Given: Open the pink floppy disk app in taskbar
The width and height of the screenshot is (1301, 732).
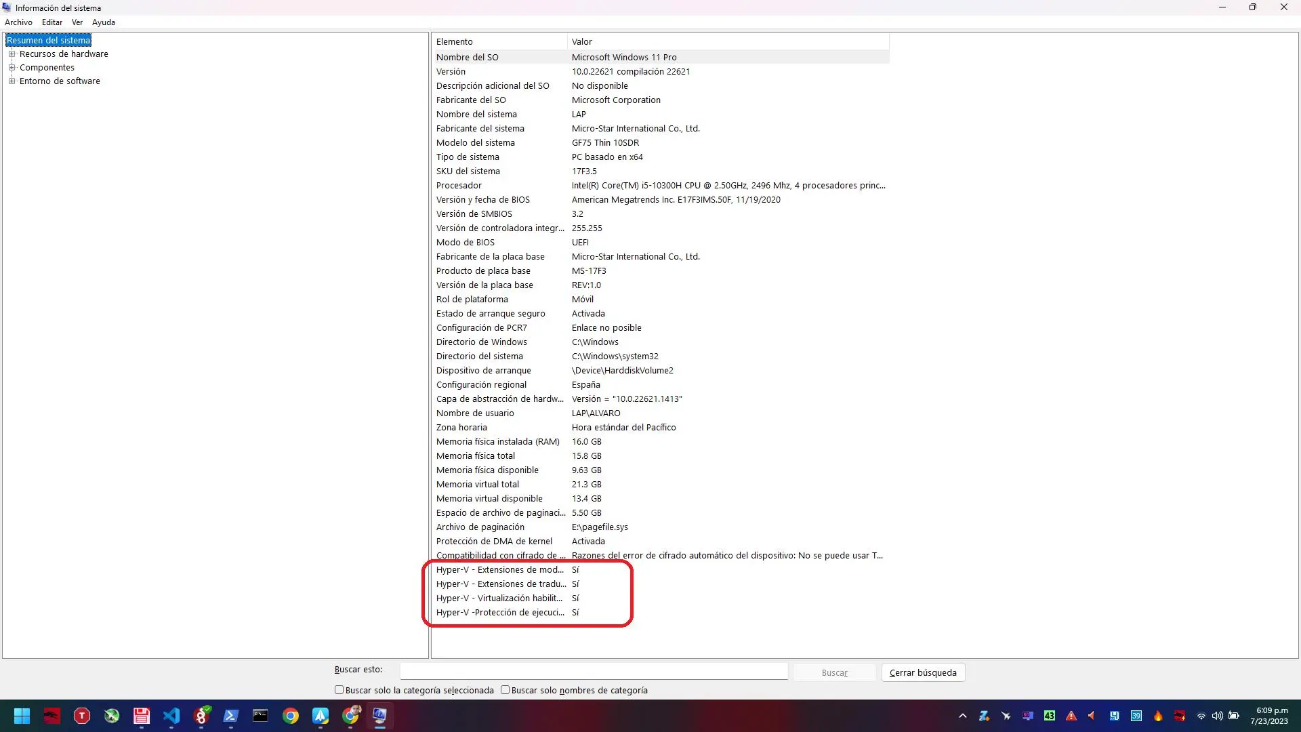Looking at the screenshot, I should point(142,716).
